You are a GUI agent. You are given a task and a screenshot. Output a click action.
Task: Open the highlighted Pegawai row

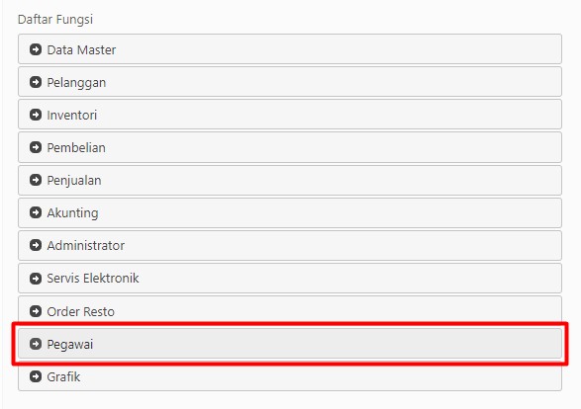pos(290,344)
